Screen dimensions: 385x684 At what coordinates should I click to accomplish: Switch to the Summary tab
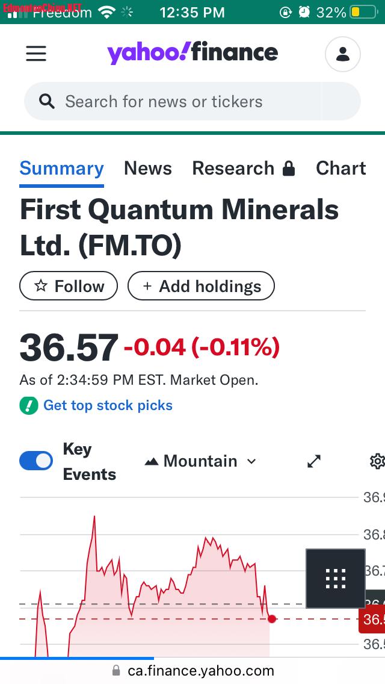coord(61,169)
